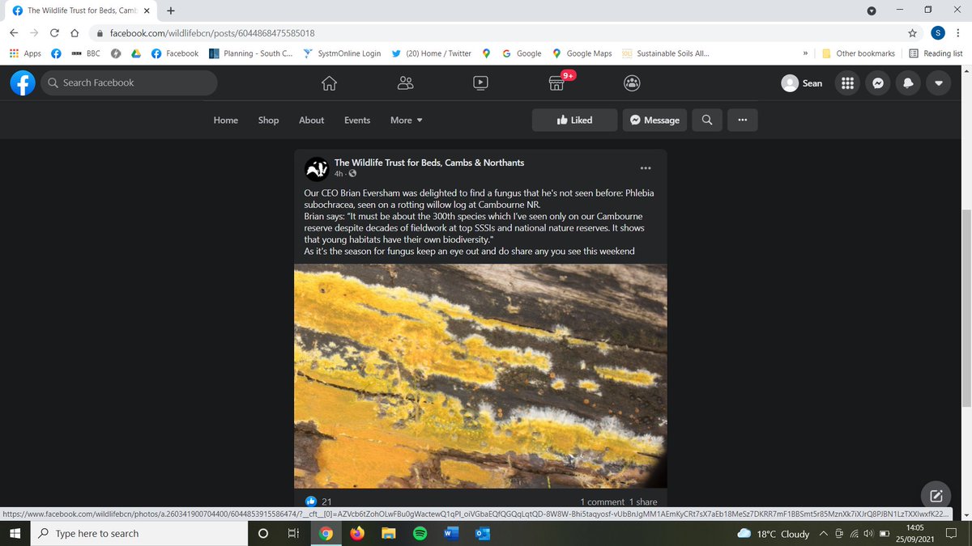
Task: Click the Facebook logo icon
Action: [23, 83]
